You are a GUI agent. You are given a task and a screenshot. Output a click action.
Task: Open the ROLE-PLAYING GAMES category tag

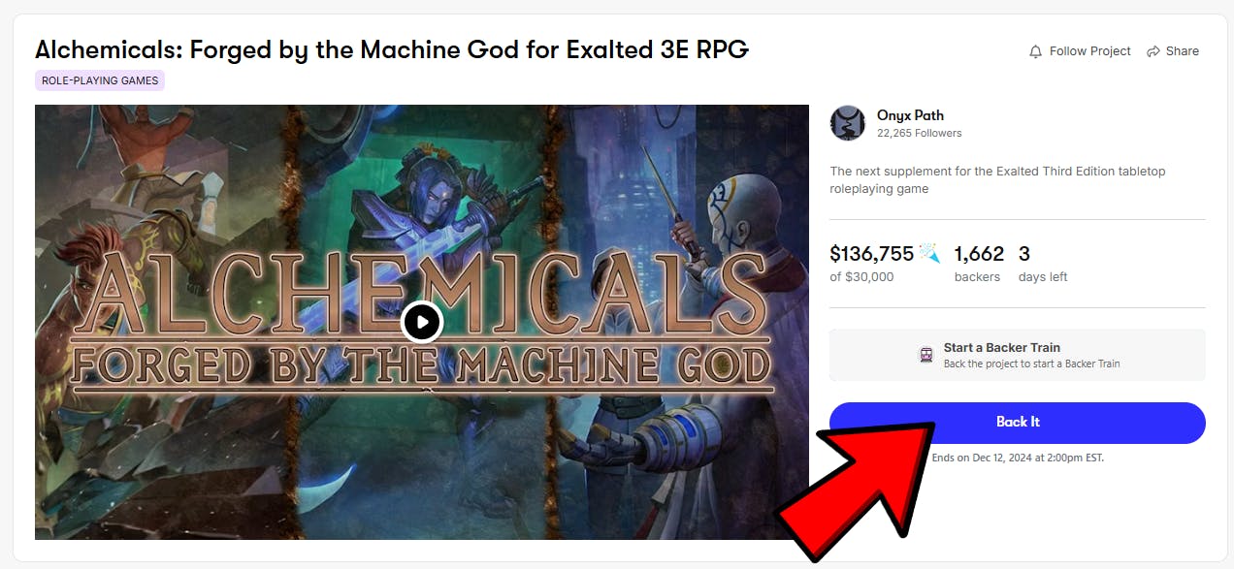[x=100, y=80]
